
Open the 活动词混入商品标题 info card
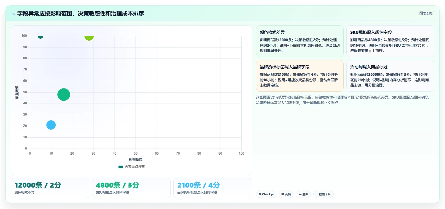point(390,76)
